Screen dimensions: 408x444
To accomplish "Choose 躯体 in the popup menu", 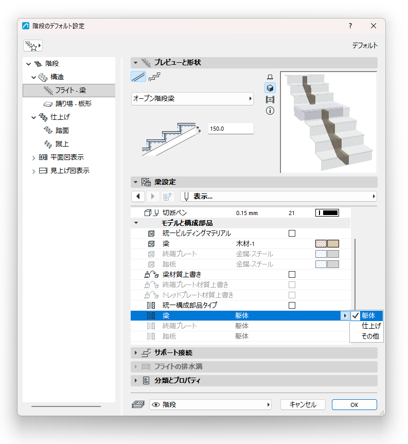I will pyautogui.click(x=368, y=315).
